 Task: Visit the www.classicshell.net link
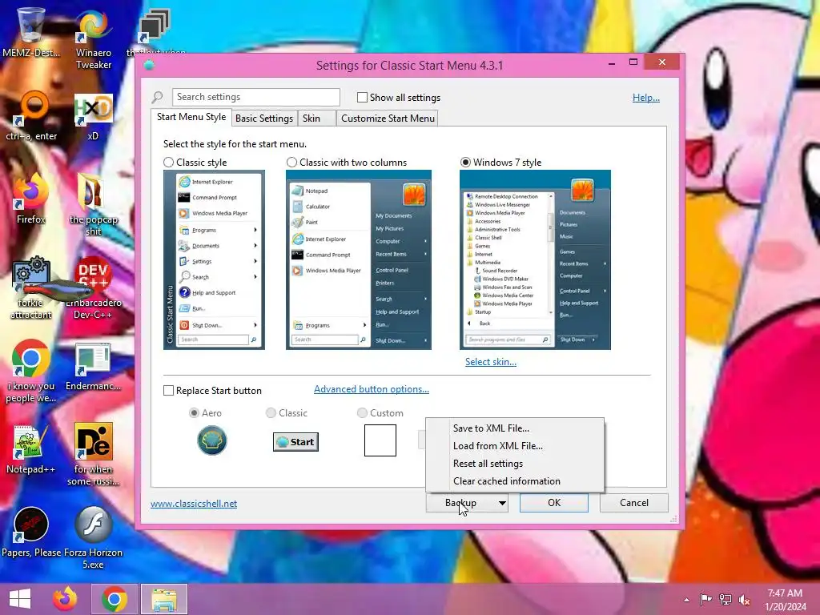tap(194, 504)
